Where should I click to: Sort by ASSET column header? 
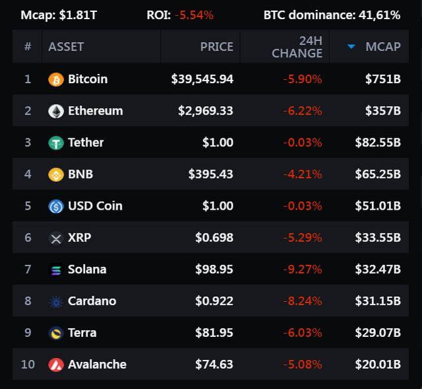pos(66,47)
